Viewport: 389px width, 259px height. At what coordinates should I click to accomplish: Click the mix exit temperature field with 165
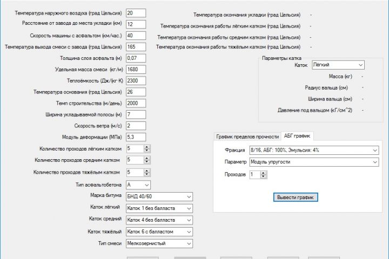(136, 47)
